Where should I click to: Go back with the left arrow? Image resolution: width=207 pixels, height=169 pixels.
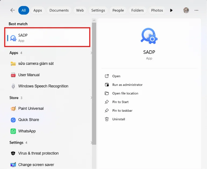click(x=13, y=10)
